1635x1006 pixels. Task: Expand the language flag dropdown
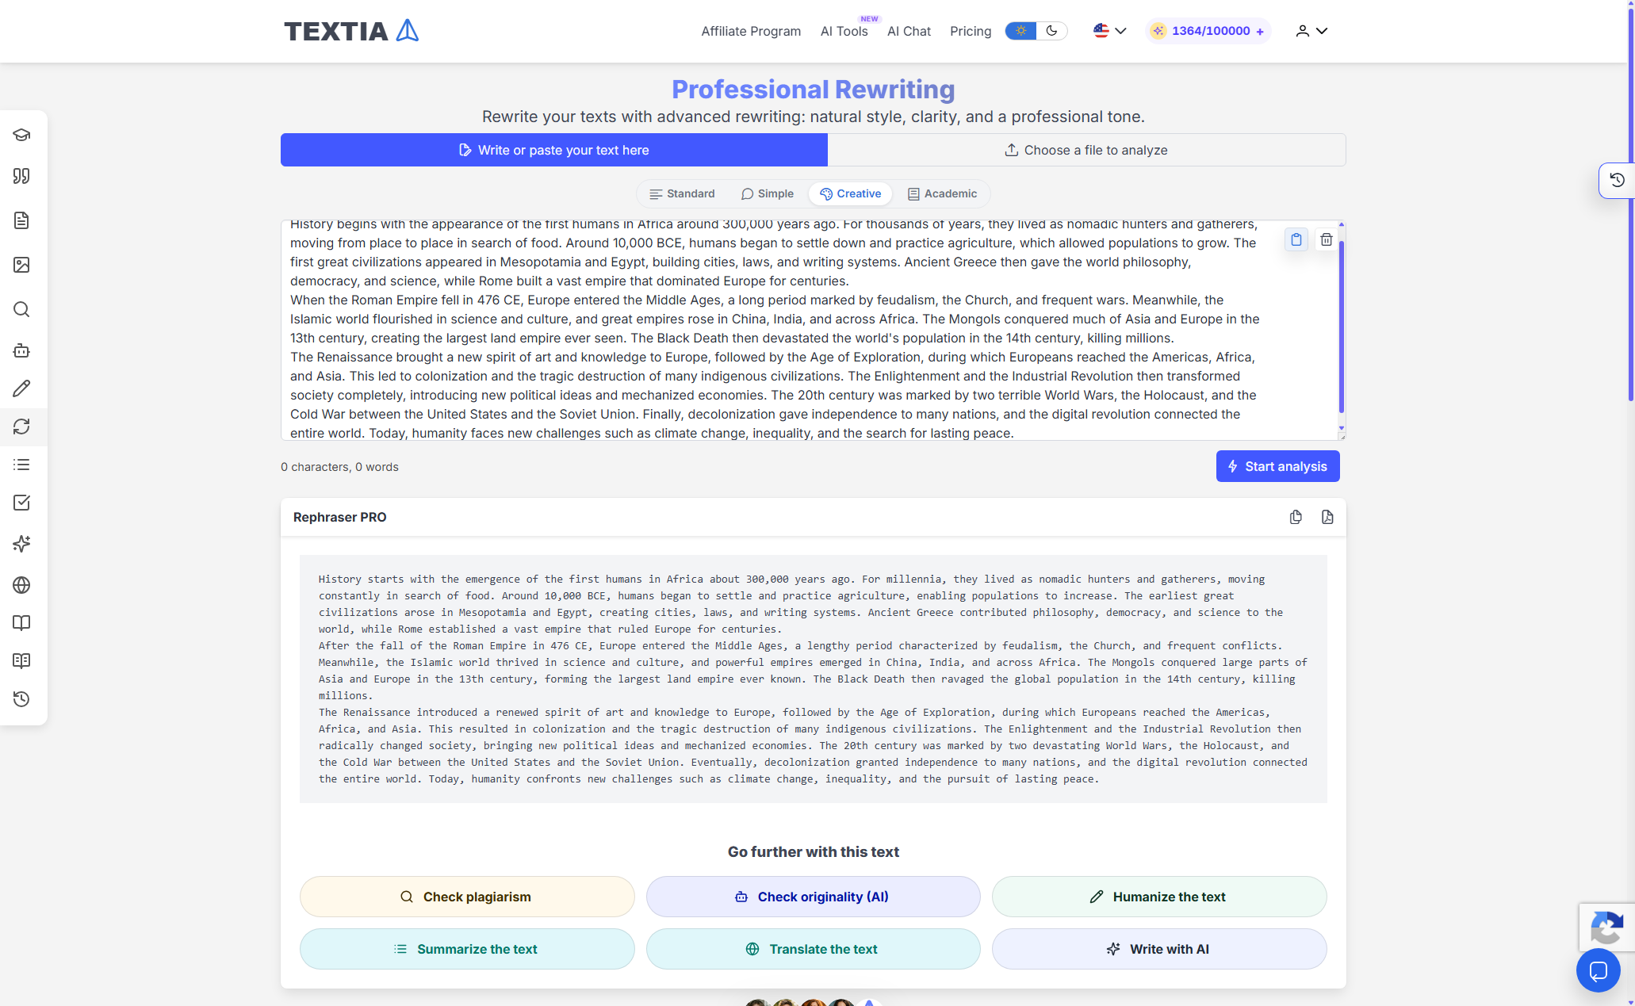point(1110,31)
